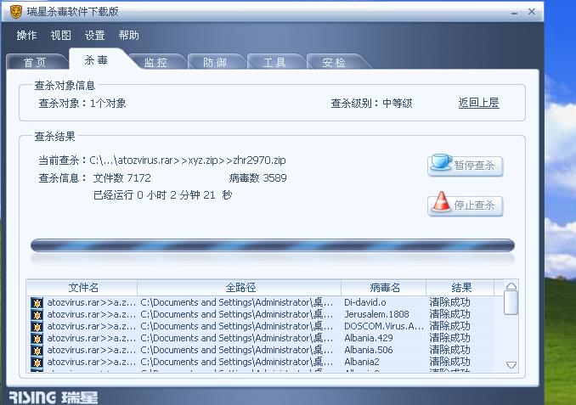Click the RISING 瑞星 brand logo

click(54, 397)
